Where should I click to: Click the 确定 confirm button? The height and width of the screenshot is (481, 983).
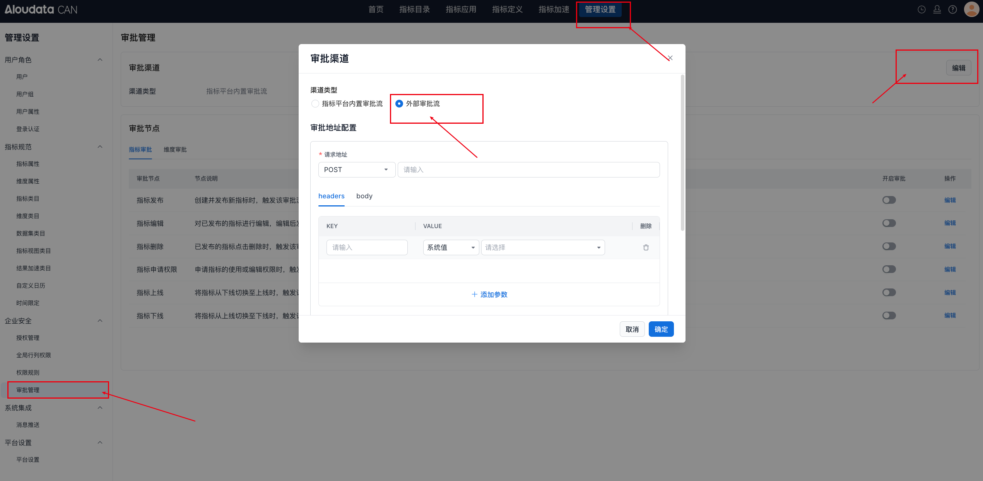(x=661, y=329)
